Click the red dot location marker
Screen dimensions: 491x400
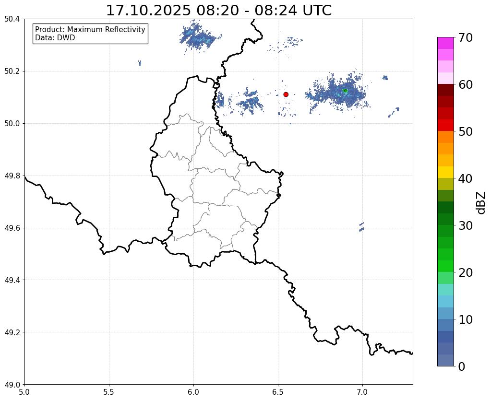tap(286, 94)
